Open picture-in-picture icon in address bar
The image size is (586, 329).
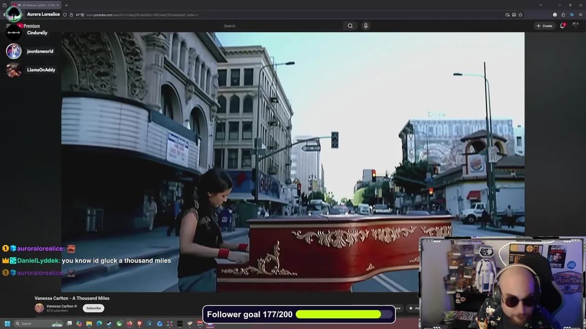507,15
